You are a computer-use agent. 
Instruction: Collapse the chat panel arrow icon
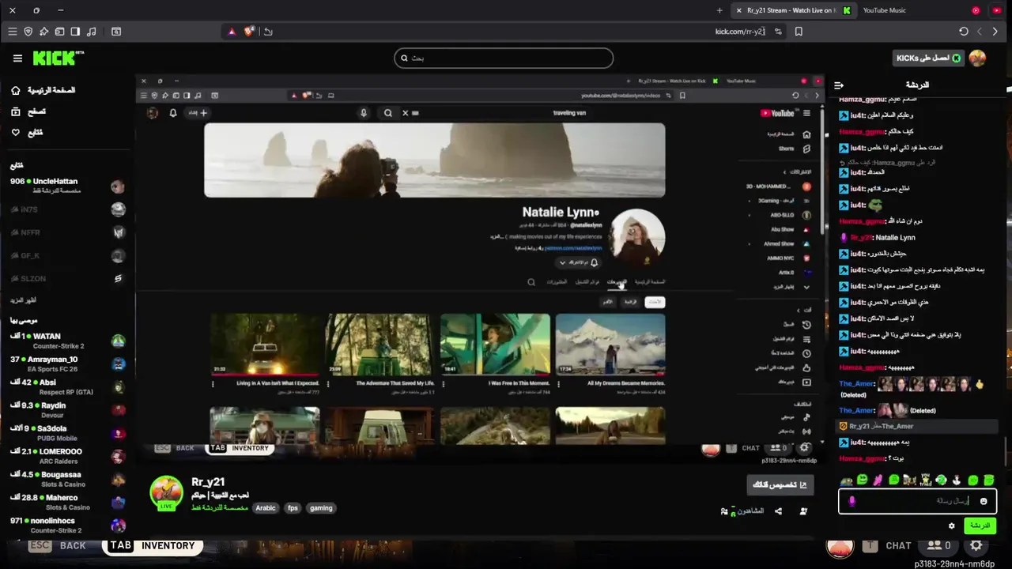pos(839,85)
